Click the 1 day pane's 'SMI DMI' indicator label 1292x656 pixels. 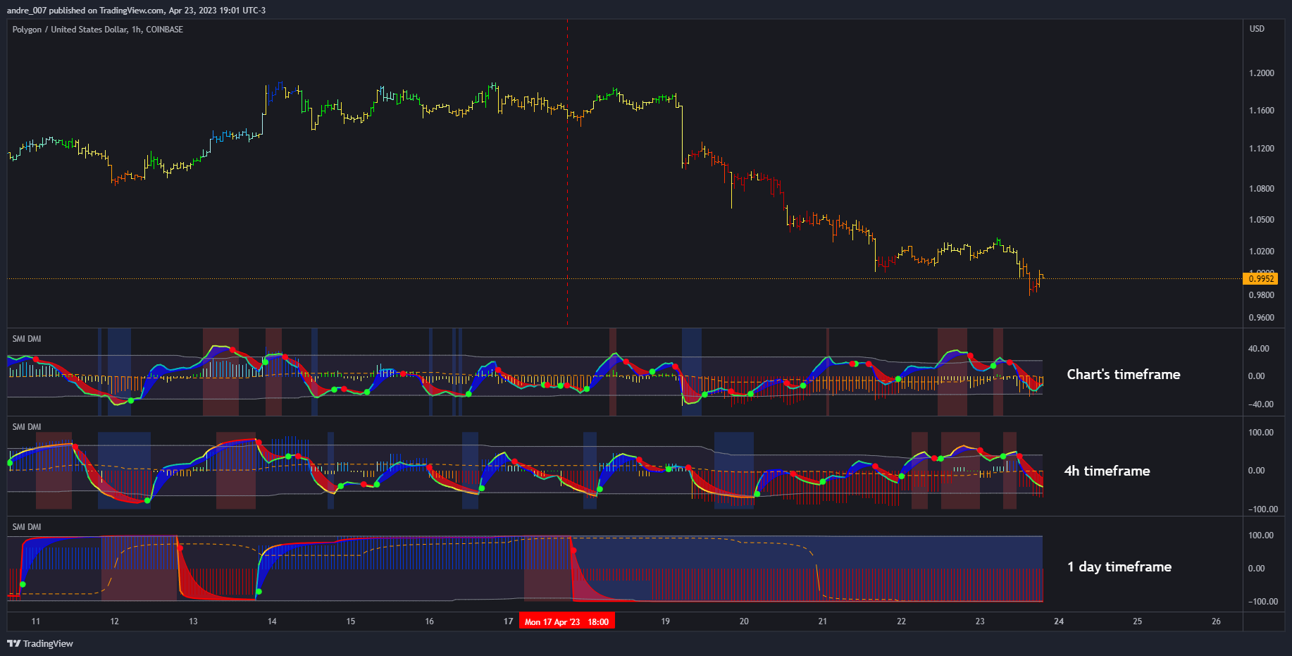[27, 527]
